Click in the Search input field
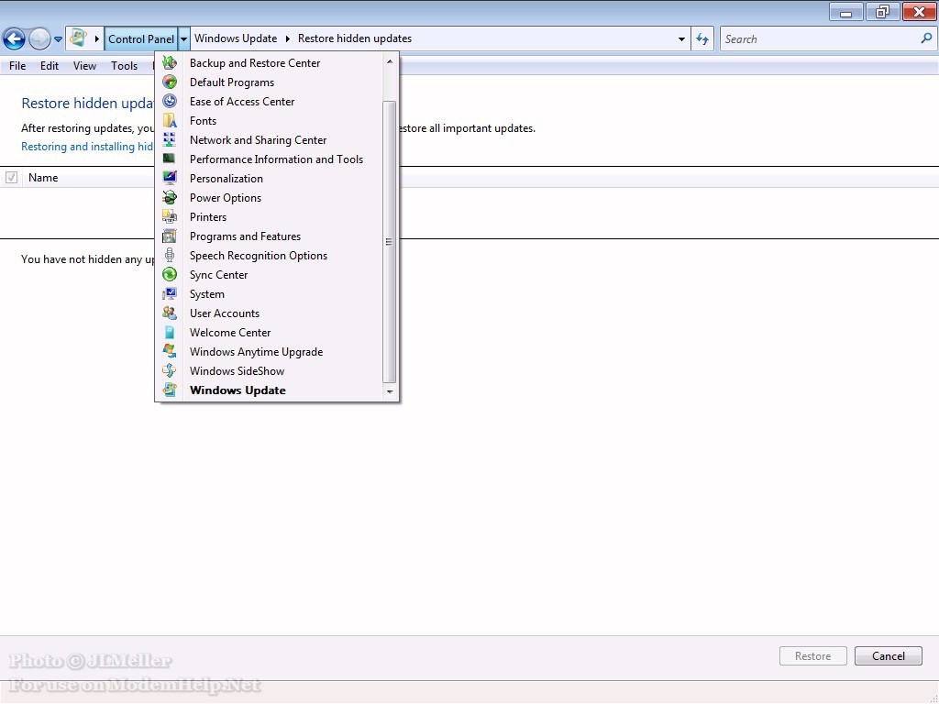Image resolution: width=939 pixels, height=704 pixels. tap(819, 38)
